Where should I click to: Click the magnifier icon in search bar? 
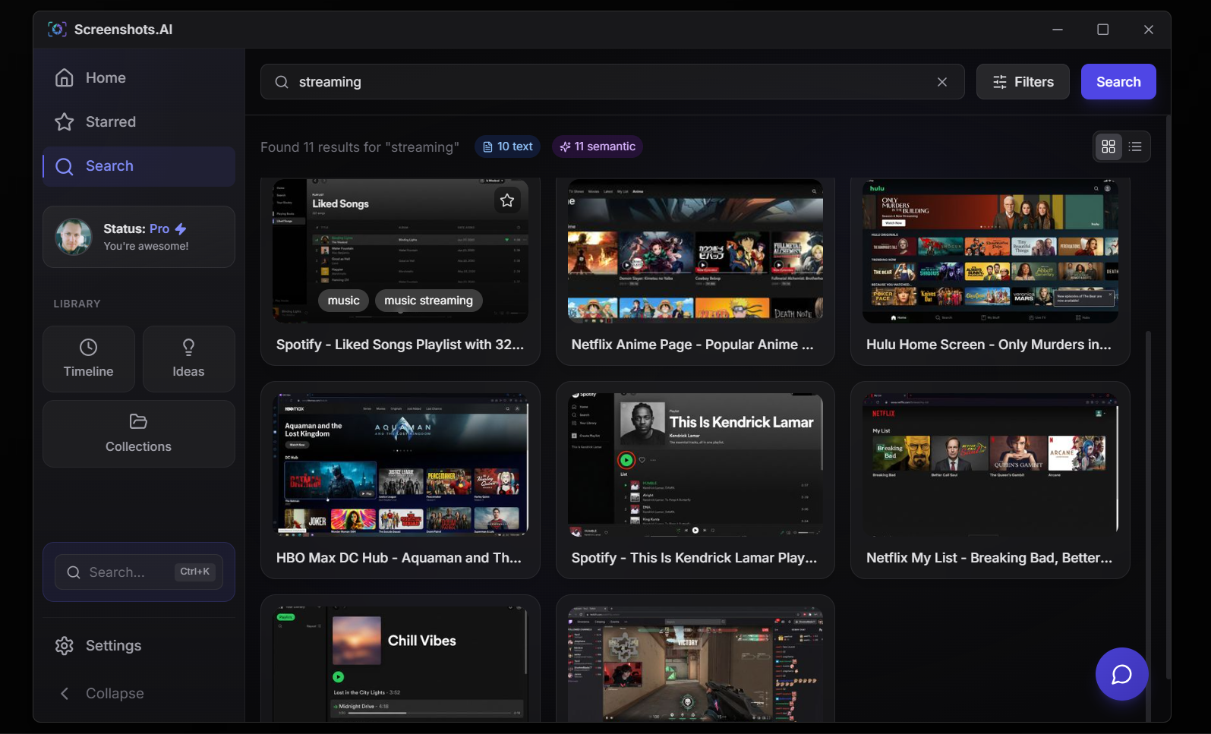click(x=282, y=82)
